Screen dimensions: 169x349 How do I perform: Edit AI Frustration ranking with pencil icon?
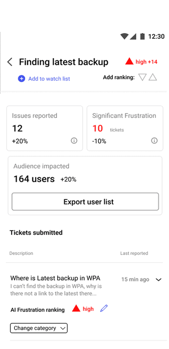point(104,308)
